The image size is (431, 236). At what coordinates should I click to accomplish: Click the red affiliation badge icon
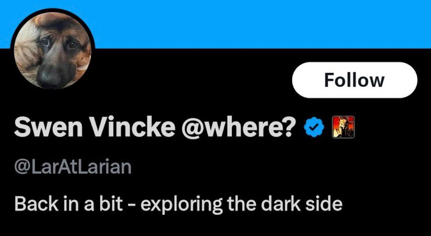(343, 127)
